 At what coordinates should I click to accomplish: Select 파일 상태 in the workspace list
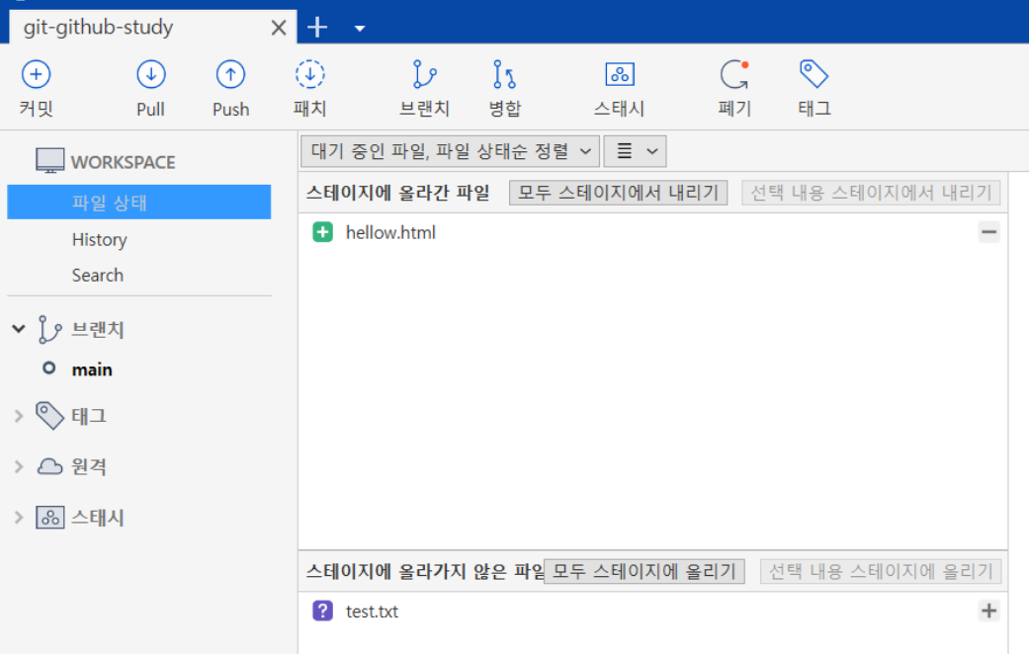pyautogui.click(x=139, y=203)
